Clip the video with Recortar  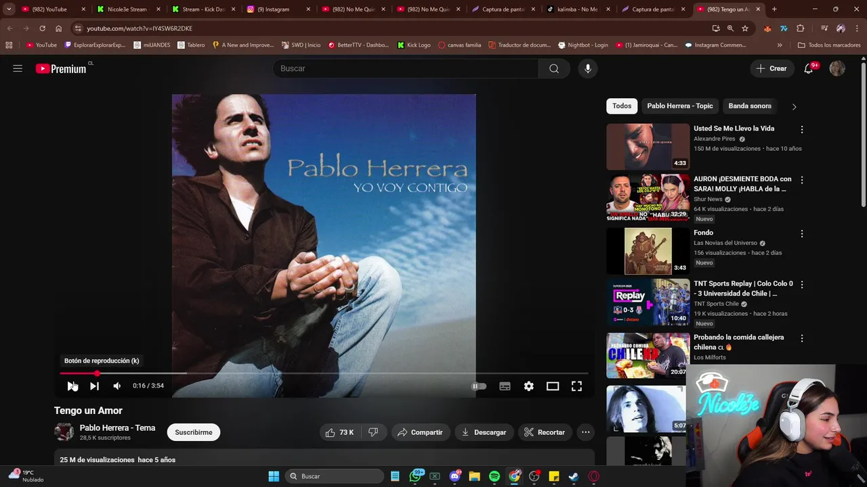(545, 432)
